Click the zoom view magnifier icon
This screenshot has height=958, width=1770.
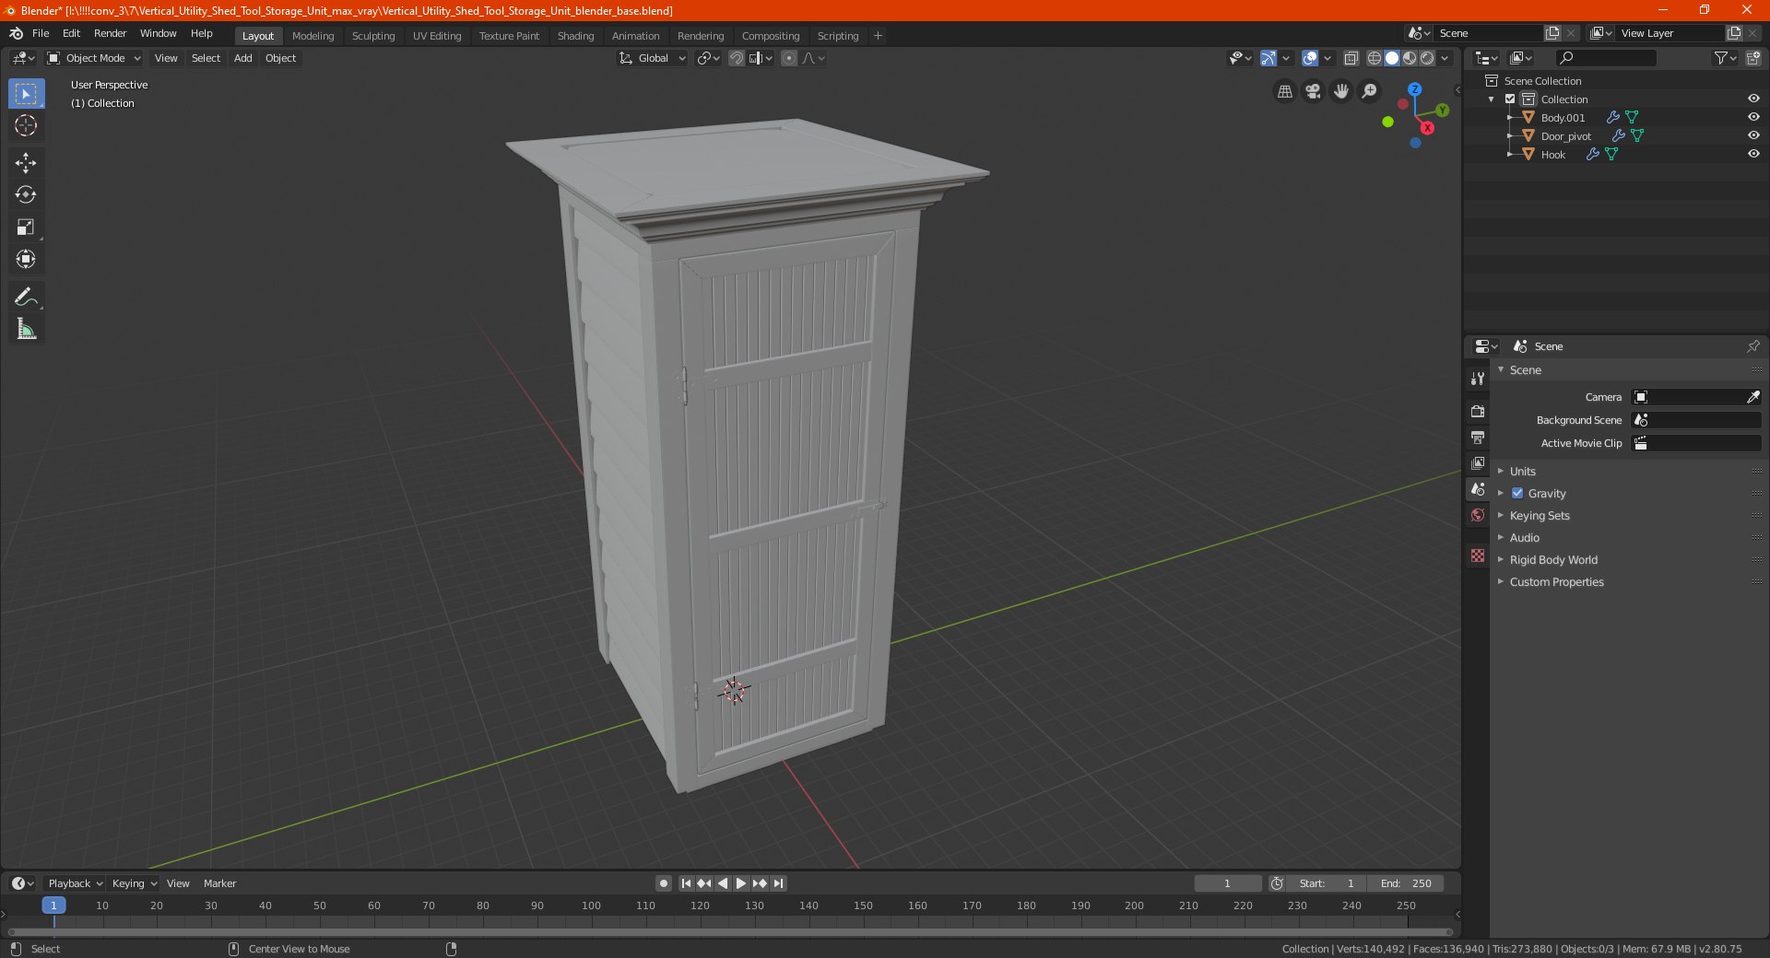click(1370, 91)
